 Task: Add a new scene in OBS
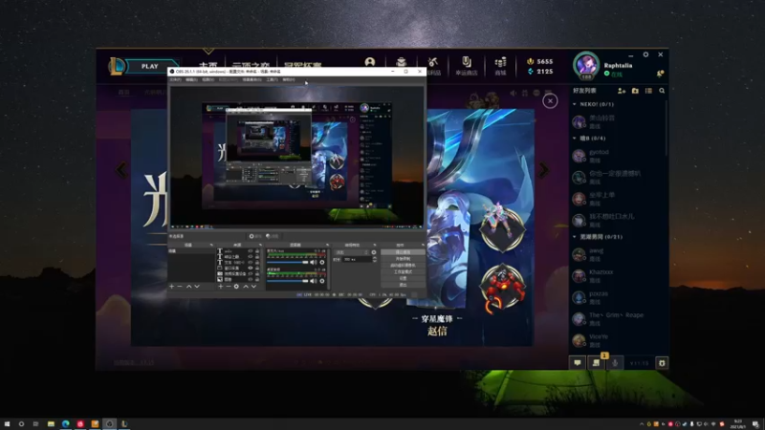[x=171, y=287]
